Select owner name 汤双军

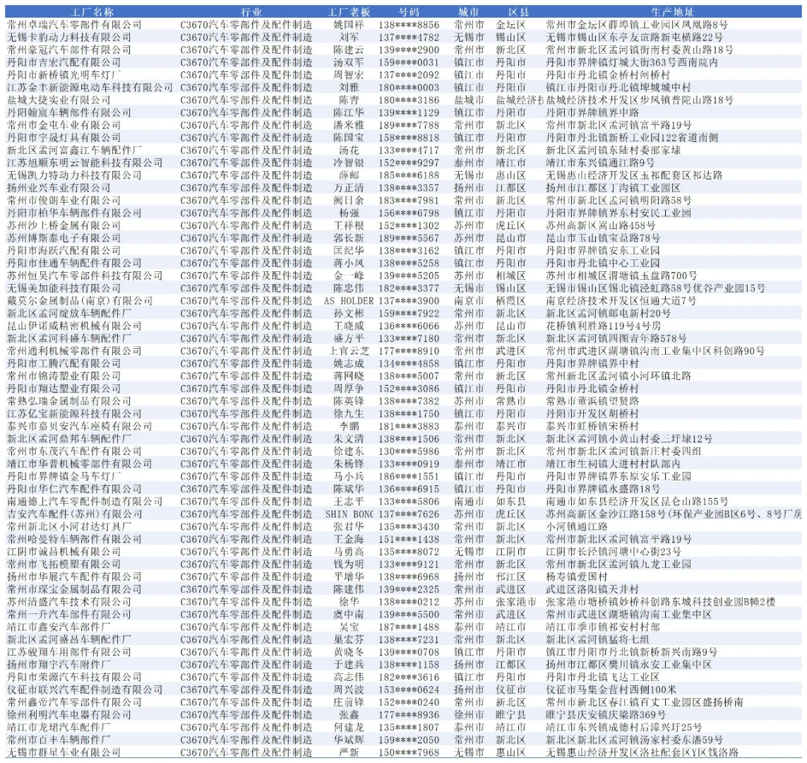349,62
